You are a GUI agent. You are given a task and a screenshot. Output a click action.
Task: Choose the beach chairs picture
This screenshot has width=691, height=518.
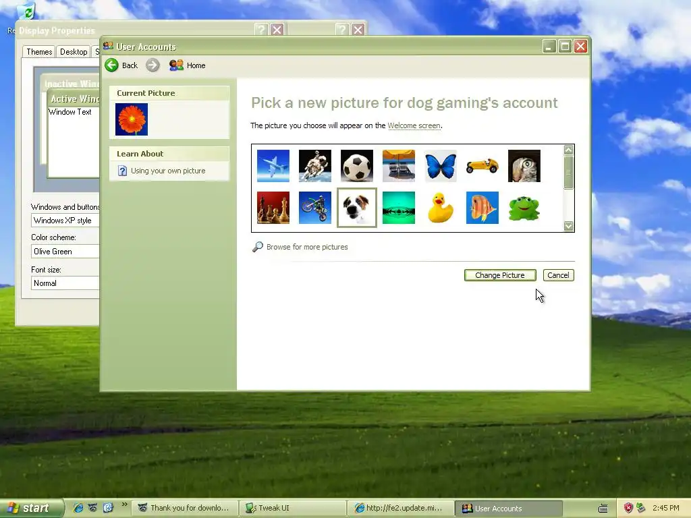click(x=399, y=166)
